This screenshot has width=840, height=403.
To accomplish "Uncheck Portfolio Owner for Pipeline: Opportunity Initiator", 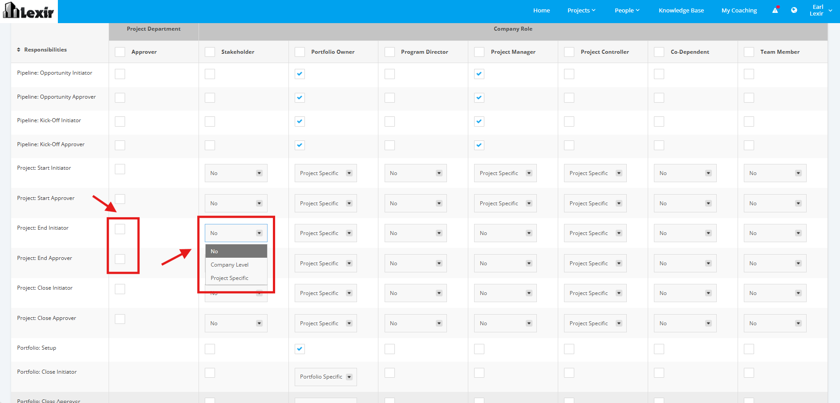I will pos(300,74).
